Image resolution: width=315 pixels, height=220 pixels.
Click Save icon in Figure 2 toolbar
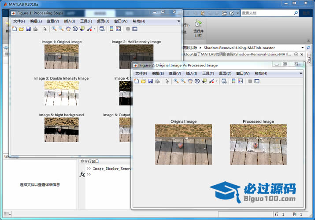[x=150, y=81]
